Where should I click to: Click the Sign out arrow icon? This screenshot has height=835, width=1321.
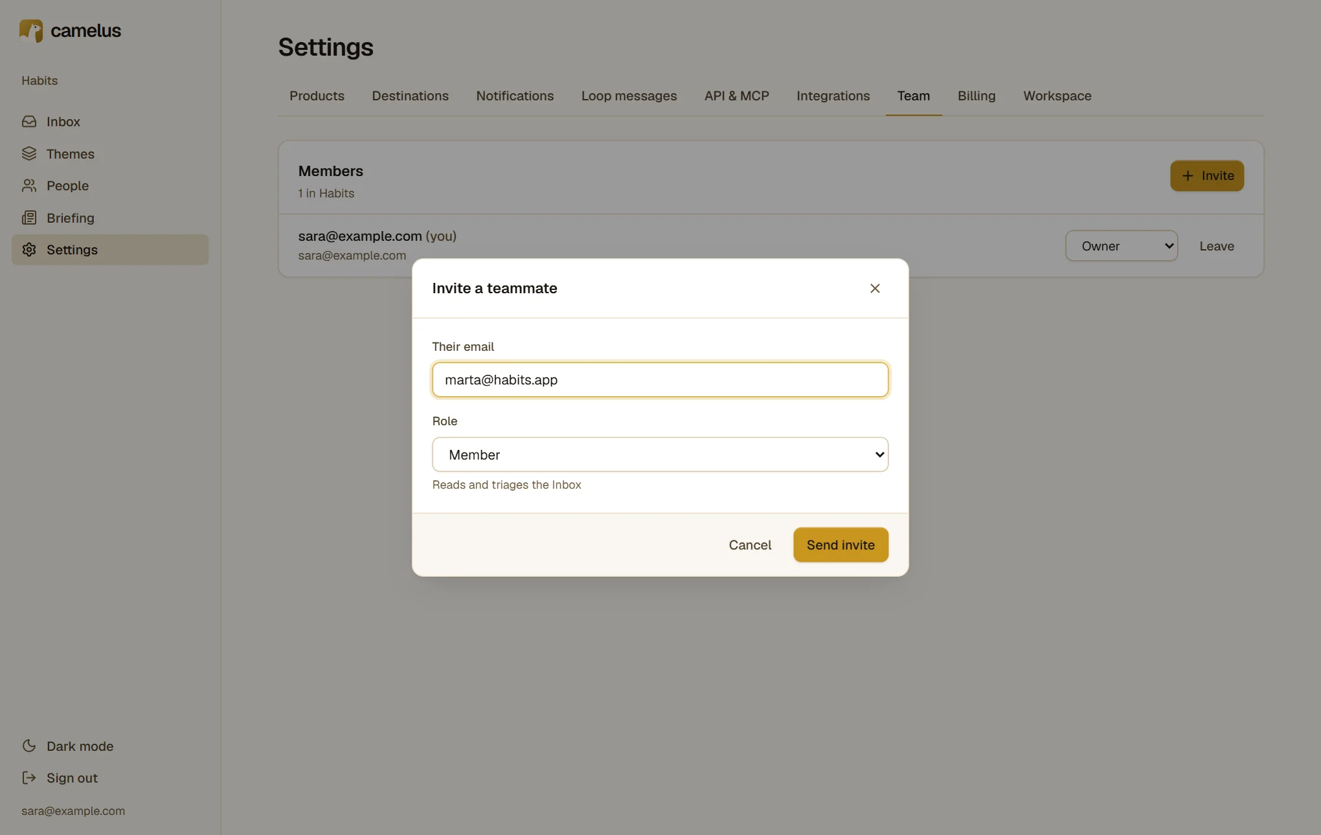[x=29, y=778]
